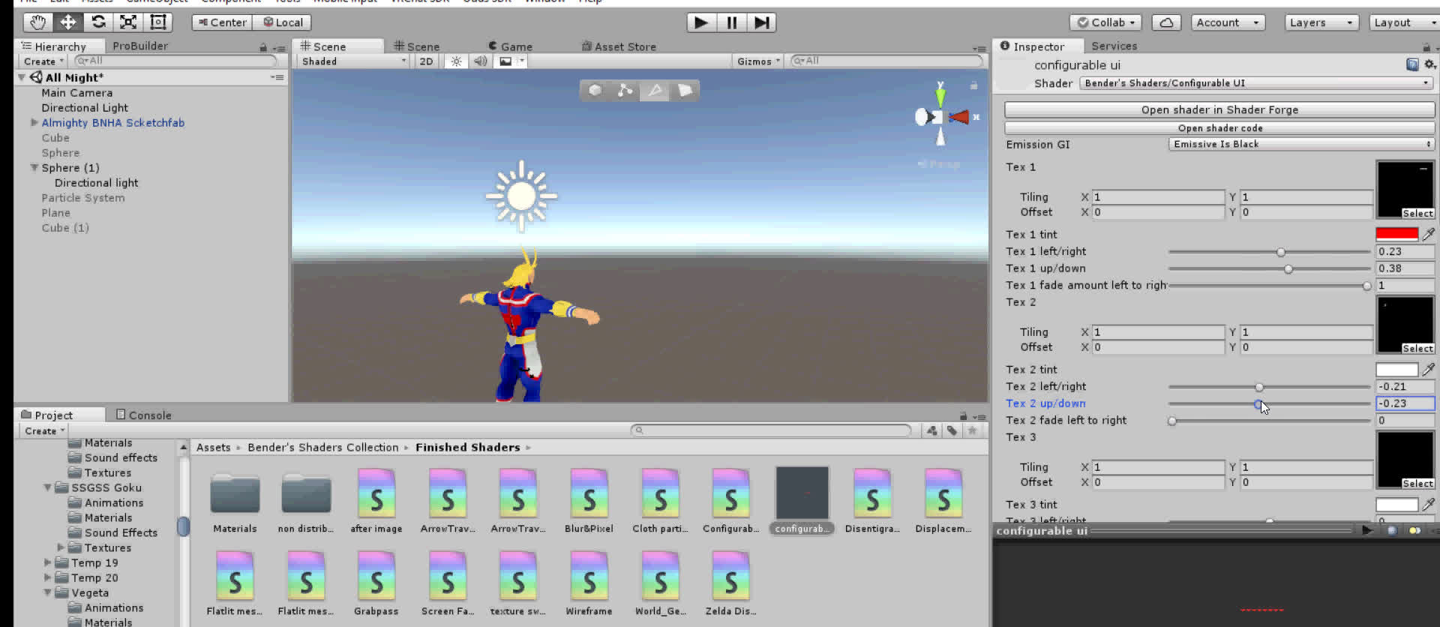Open the Gizmos dropdown

(758, 61)
